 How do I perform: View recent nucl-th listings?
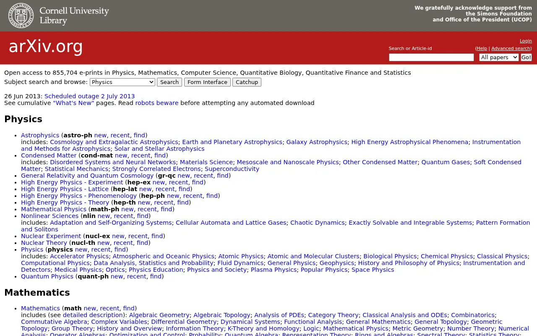pos(123,243)
